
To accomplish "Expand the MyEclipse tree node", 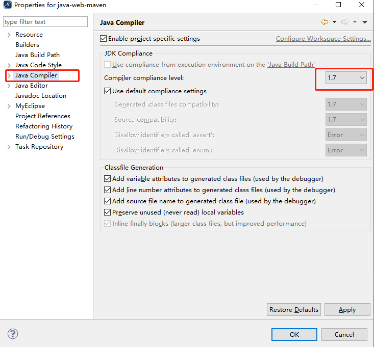I will click(x=9, y=106).
